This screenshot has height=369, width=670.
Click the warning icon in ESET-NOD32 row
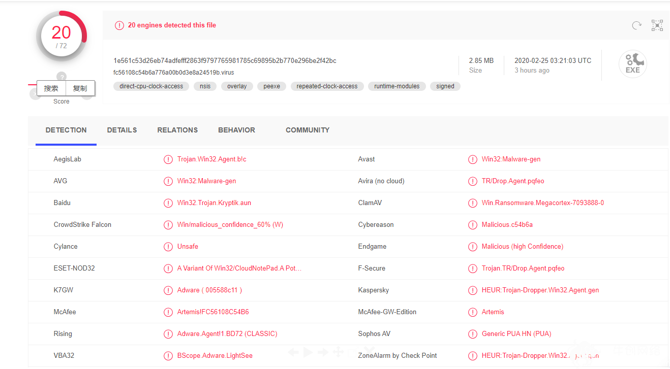(168, 269)
